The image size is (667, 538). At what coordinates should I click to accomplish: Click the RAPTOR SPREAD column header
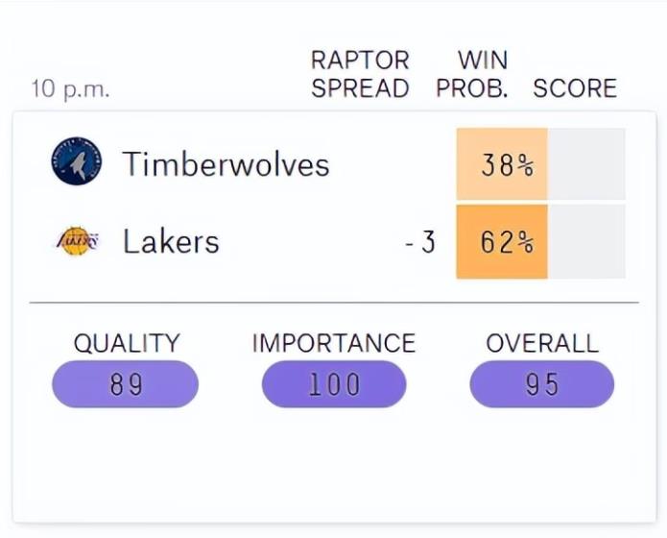click(360, 74)
